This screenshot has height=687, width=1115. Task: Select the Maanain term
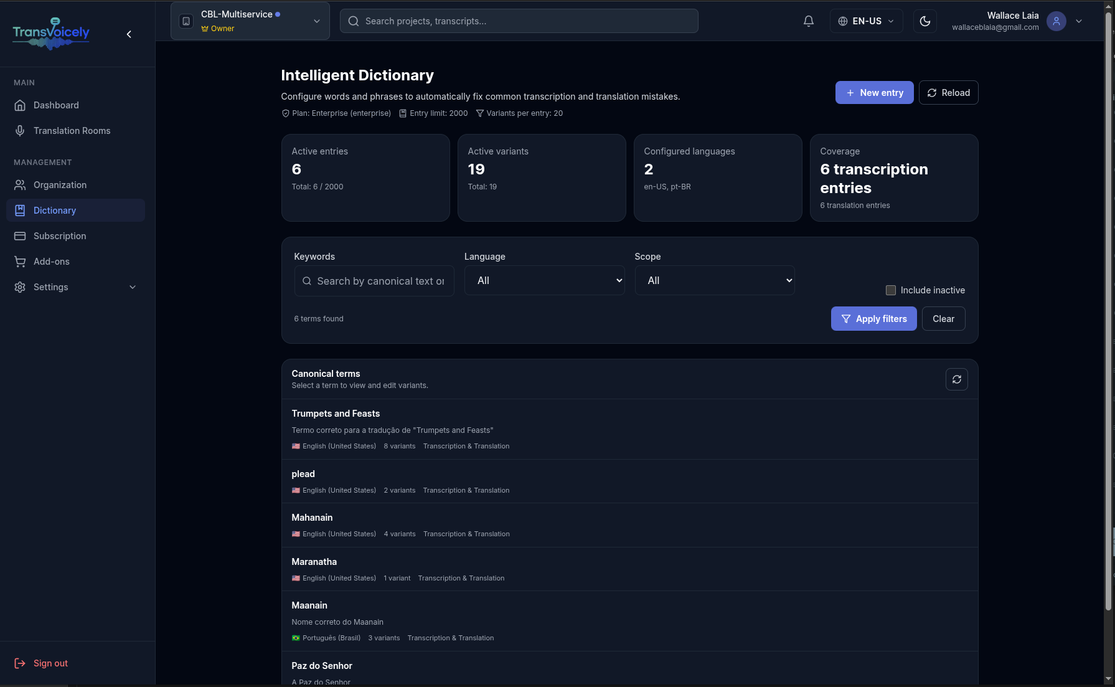coord(629,621)
